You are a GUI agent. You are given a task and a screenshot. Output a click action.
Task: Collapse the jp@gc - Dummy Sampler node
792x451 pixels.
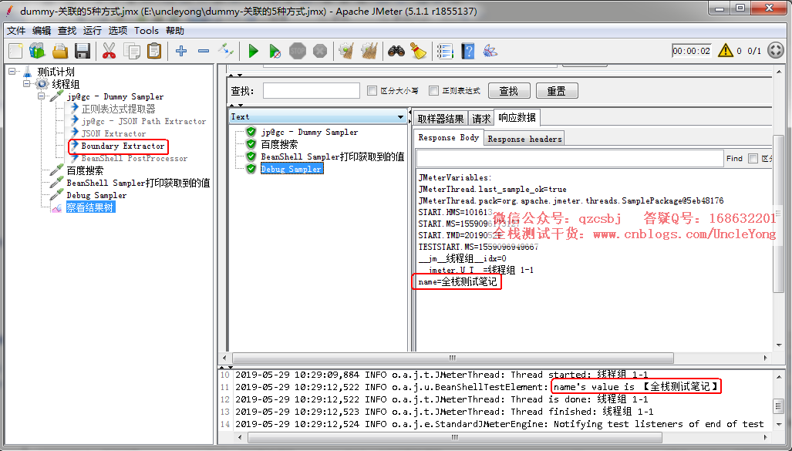[x=42, y=96]
